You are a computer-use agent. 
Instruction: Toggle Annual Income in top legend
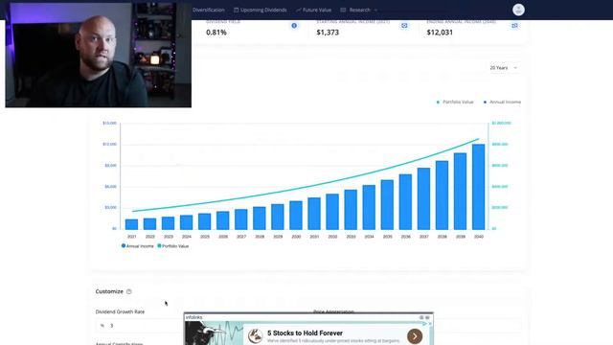point(502,102)
